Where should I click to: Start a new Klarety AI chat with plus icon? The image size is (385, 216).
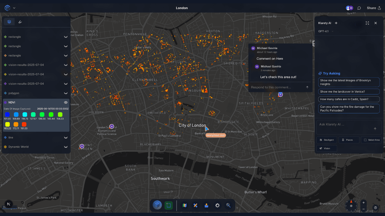[336, 23]
